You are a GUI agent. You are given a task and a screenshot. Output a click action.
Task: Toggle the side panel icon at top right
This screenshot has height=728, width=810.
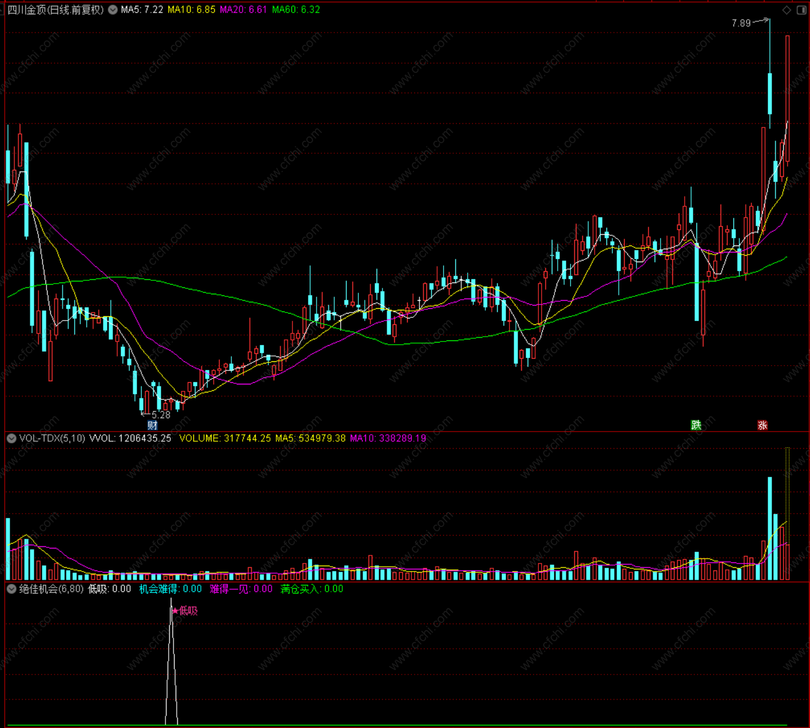pyautogui.click(x=802, y=10)
